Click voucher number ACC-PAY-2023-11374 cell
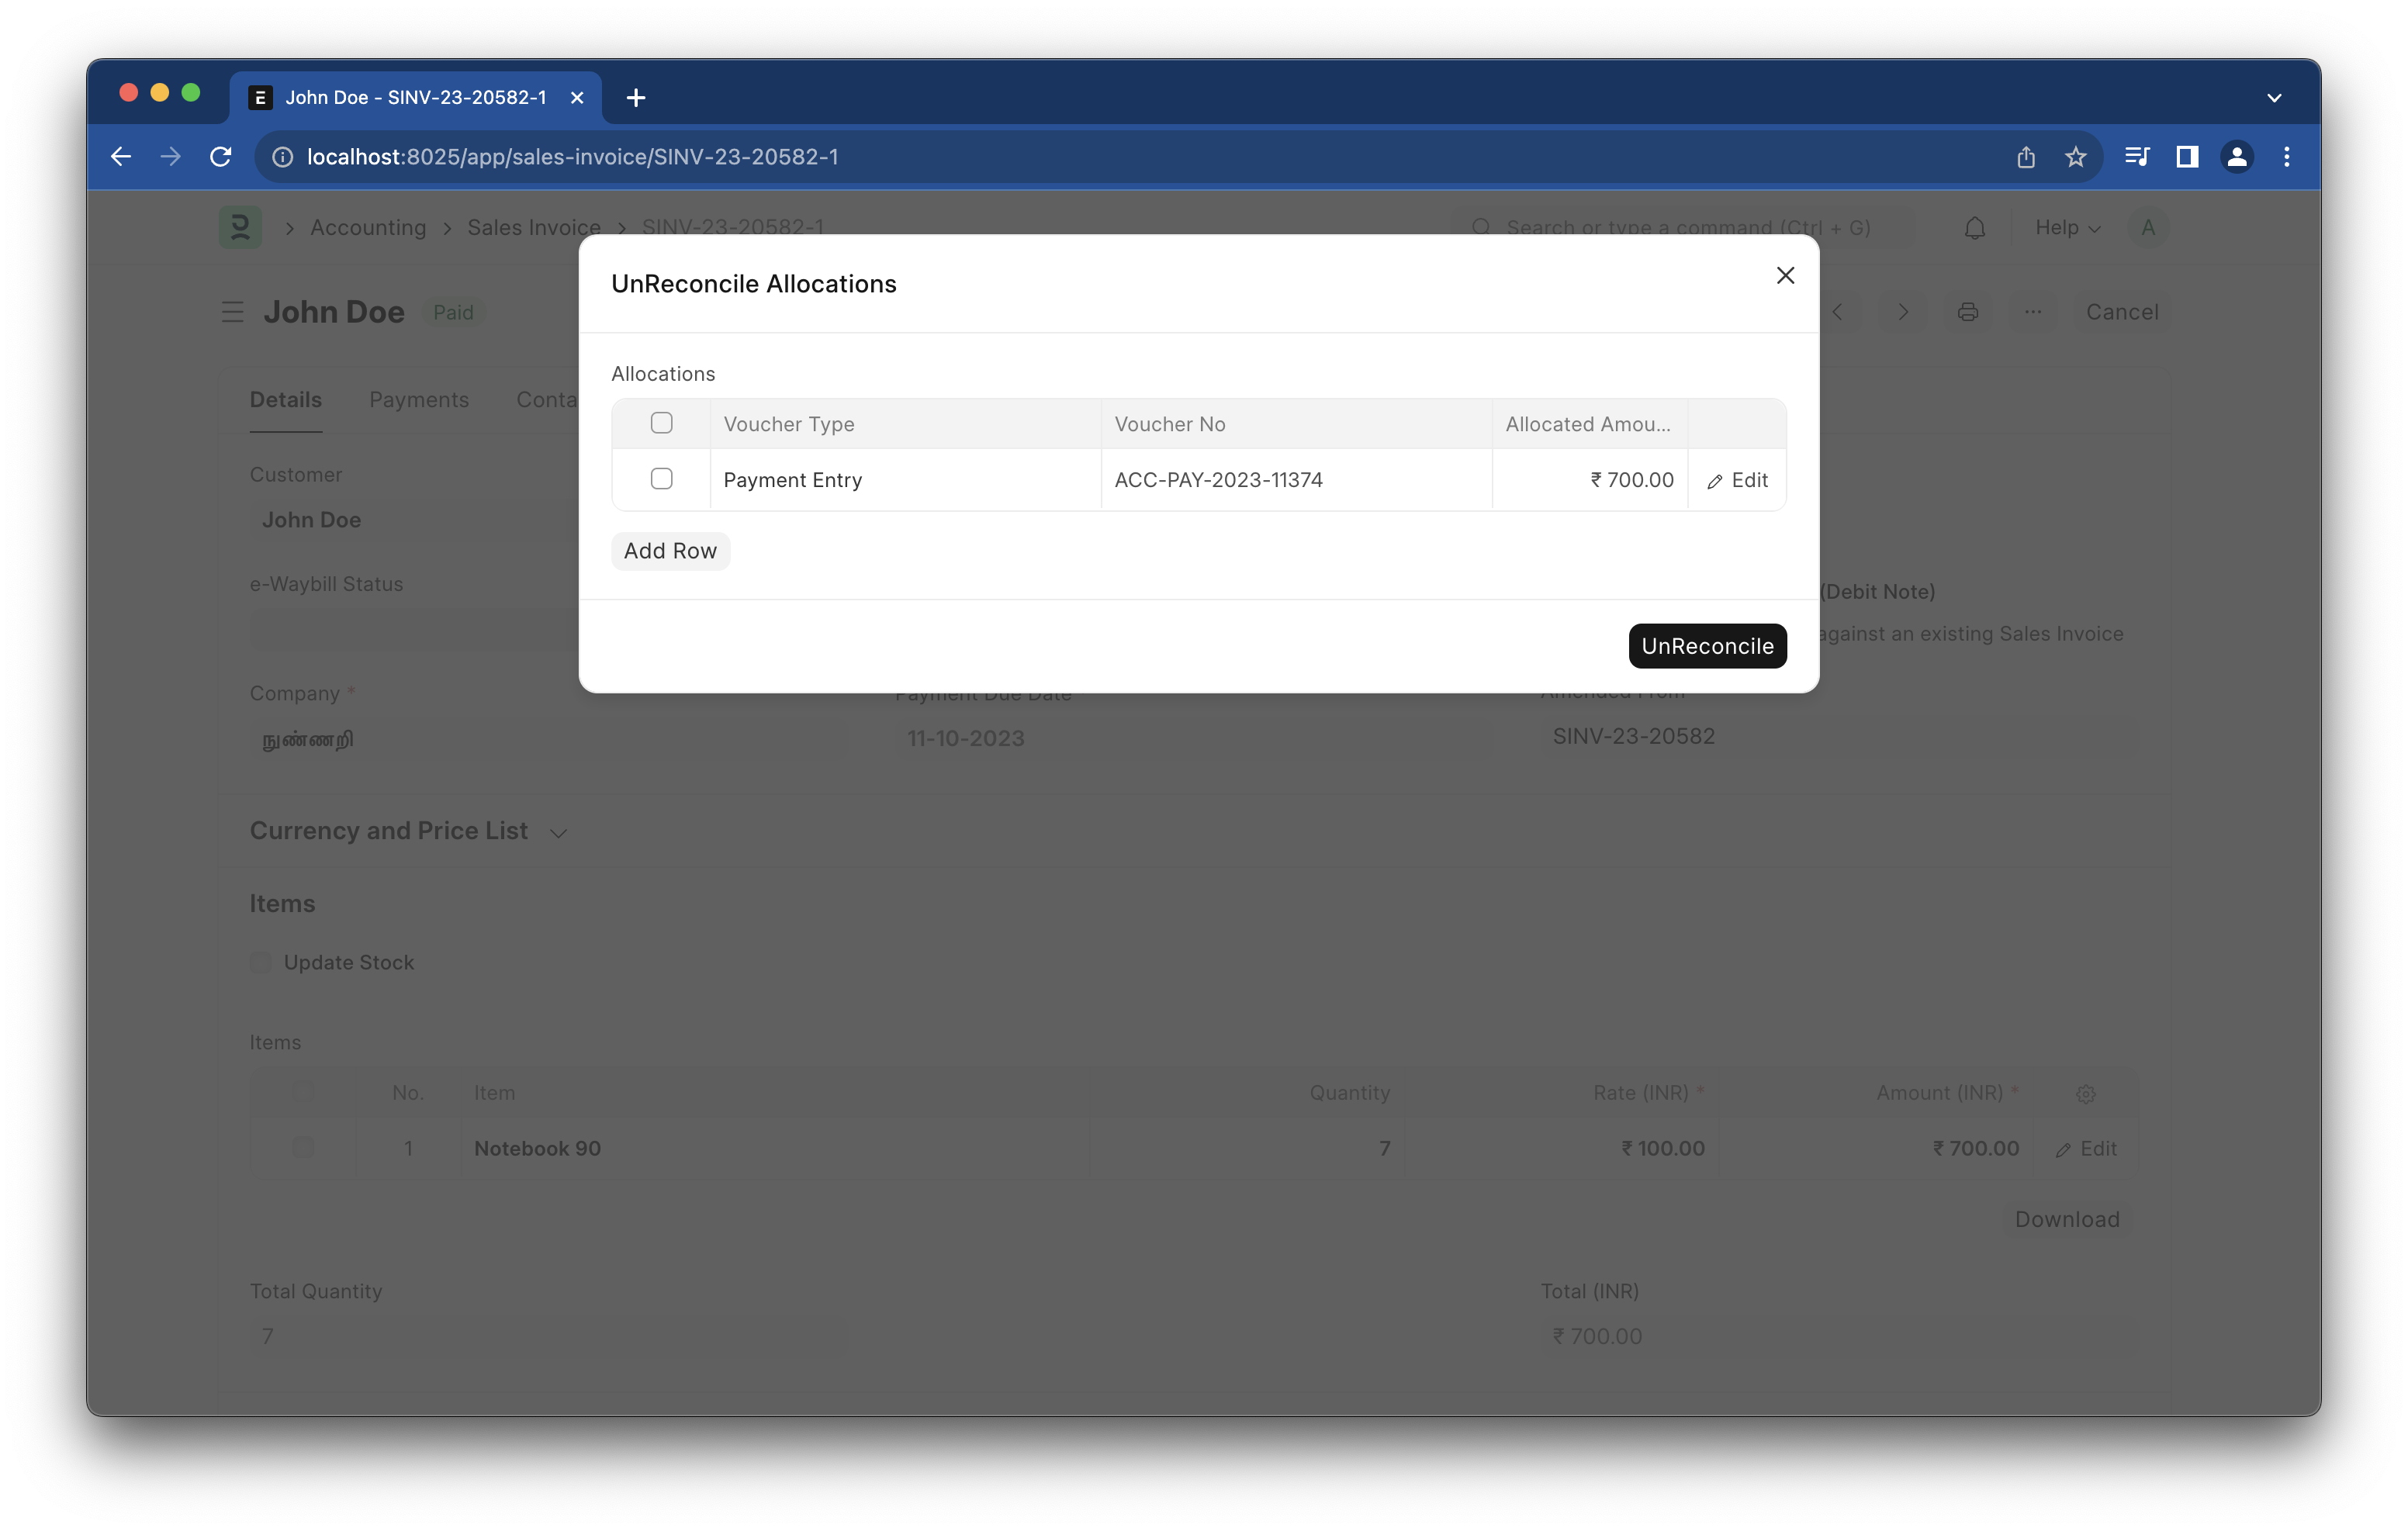The width and height of the screenshot is (2408, 1531). point(1218,480)
